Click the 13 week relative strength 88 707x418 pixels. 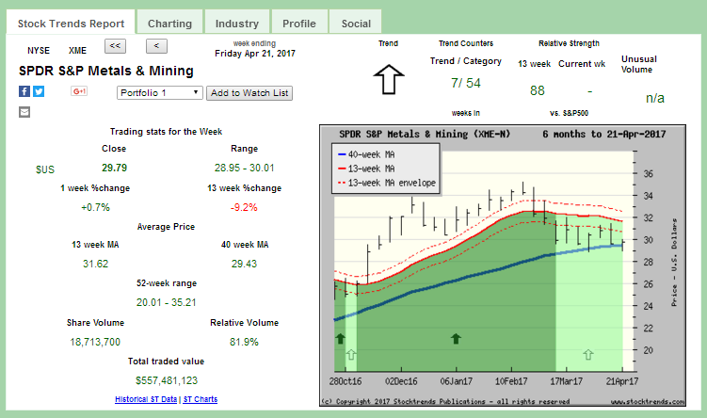(537, 90)
